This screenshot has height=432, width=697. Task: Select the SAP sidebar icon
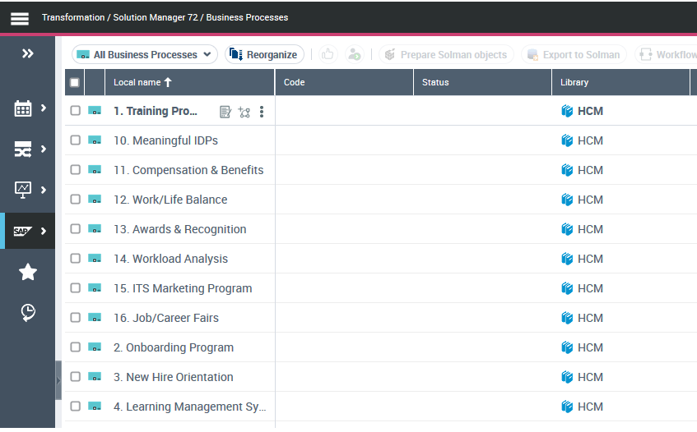tap(23, 231)
